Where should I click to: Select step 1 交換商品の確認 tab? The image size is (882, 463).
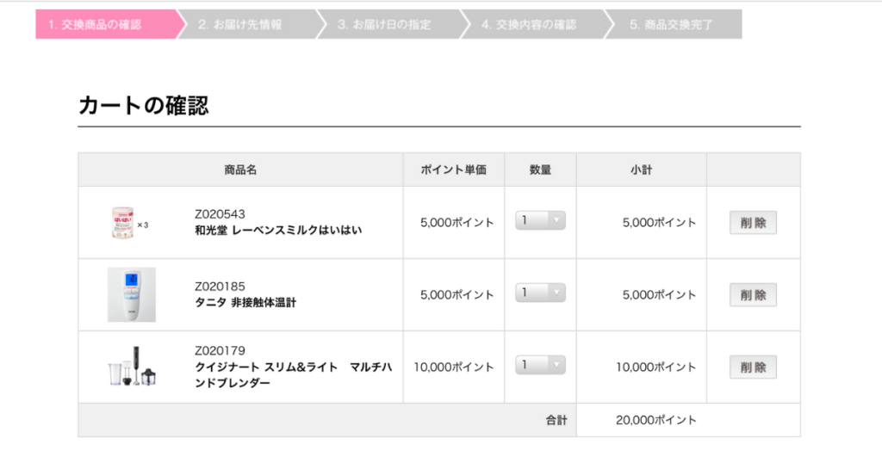(x=105, y=24)
